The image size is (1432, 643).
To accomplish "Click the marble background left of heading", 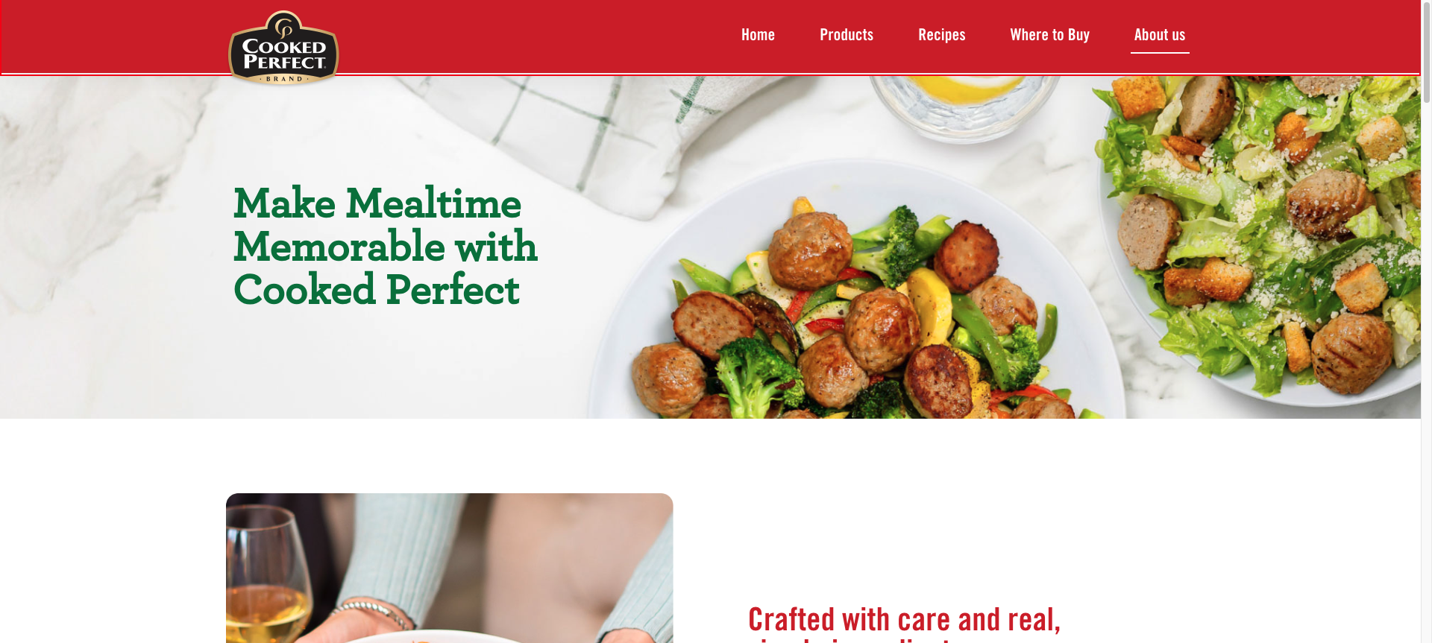I will 112,246.
